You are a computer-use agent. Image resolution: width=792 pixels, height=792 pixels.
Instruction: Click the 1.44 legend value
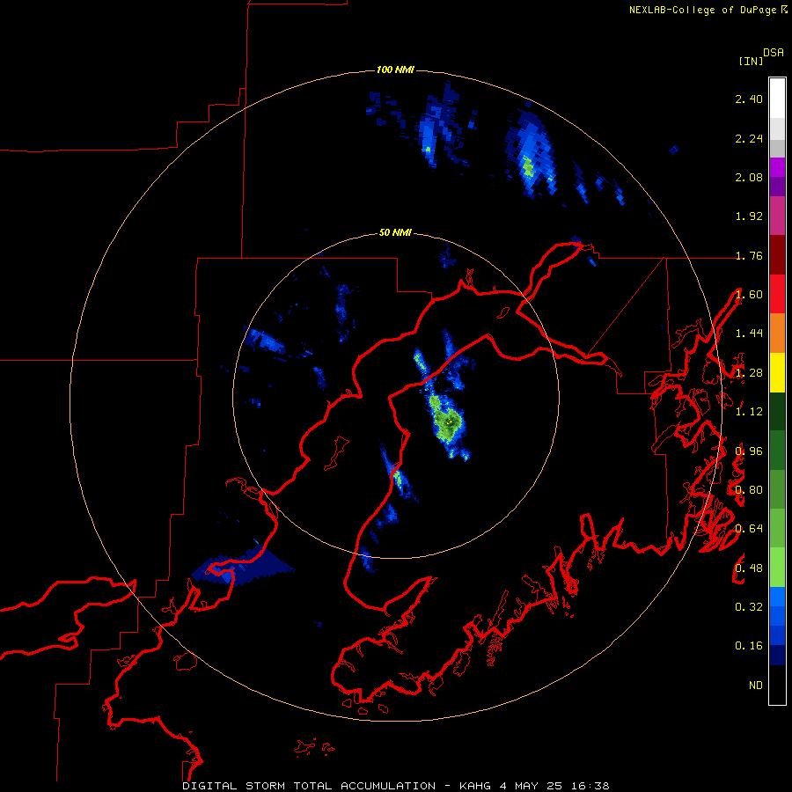point(749,334)
